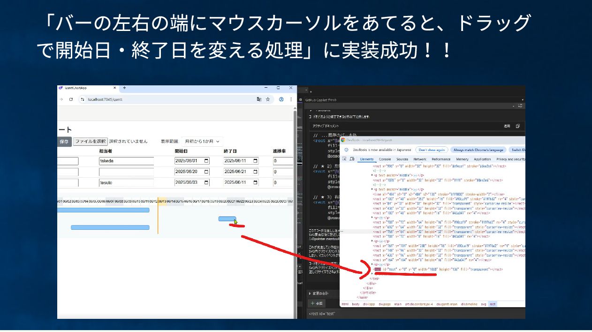Click the 参照 add reference button in Copilot
Screen dimensions: 592x332
317,303
